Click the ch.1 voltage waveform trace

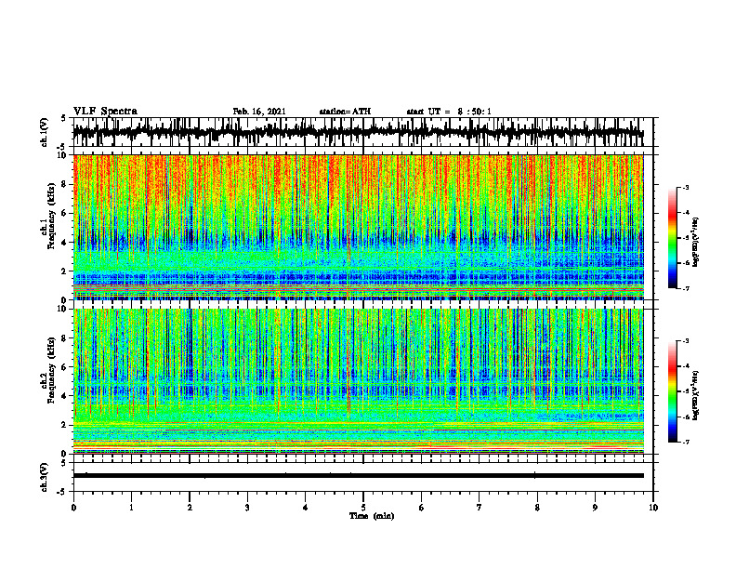(x=358, y=133)
